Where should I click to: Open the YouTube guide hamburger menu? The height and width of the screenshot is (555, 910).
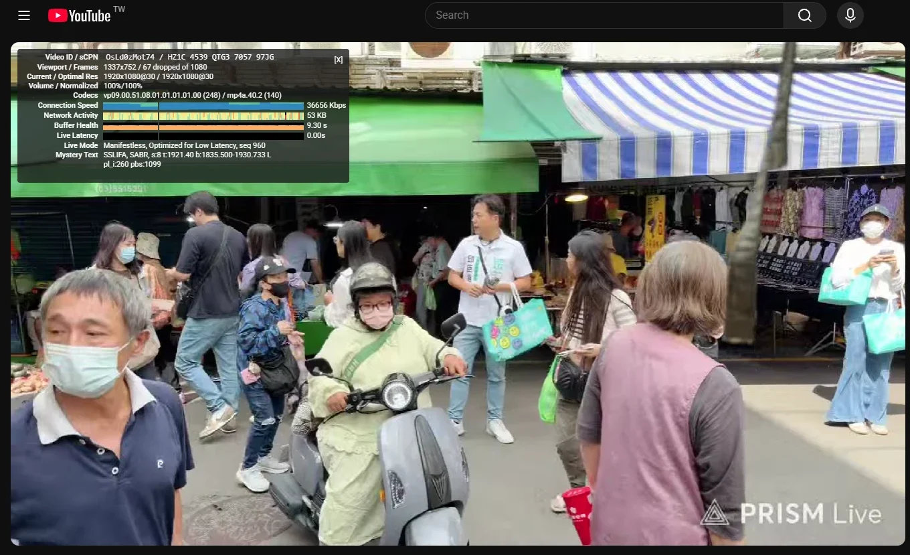pyautogui.click(x=24, y=15)
